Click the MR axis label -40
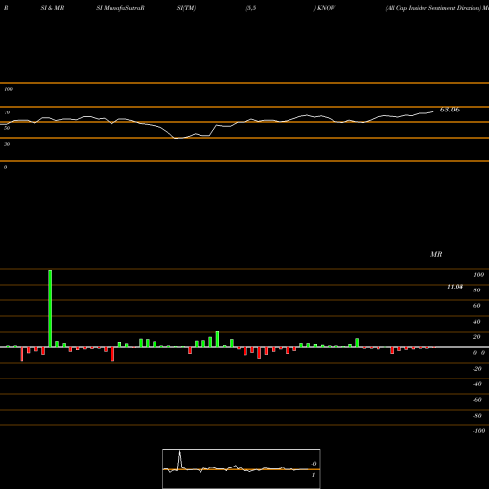This screenshot has width=489, height=489. coord(477,384)
